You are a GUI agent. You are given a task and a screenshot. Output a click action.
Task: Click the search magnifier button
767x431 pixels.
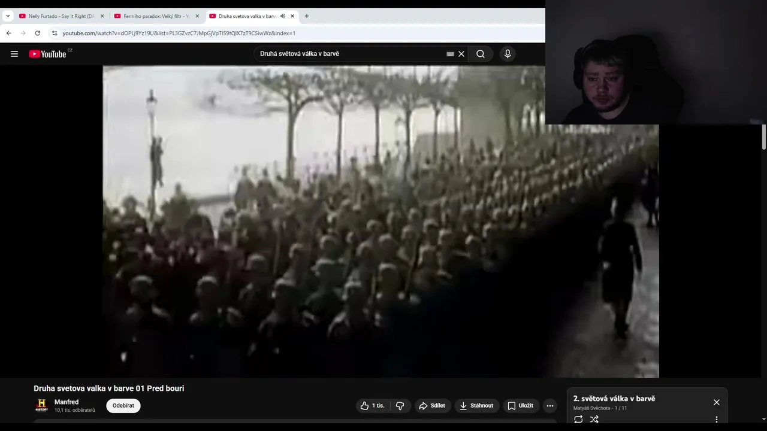(481, 54)
